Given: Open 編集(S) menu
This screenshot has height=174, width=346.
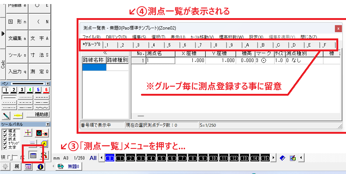Looking at the screenshot, I should point(139,37).
